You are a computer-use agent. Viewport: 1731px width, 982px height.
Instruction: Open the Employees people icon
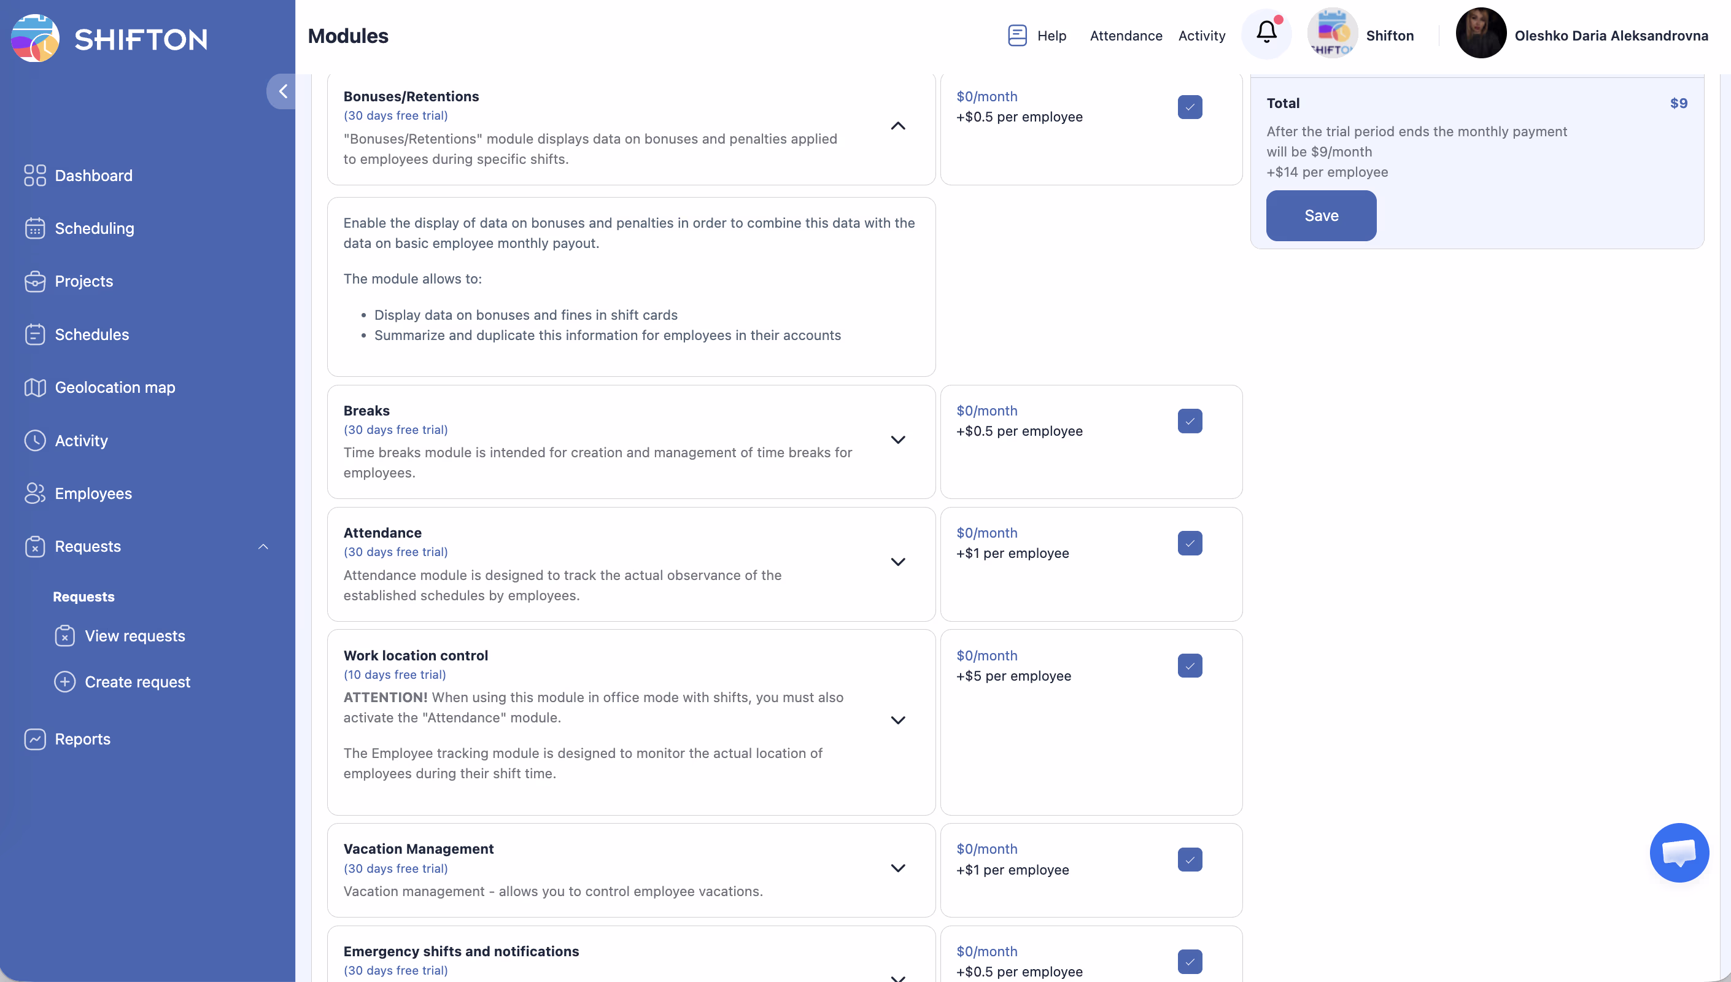34,493
